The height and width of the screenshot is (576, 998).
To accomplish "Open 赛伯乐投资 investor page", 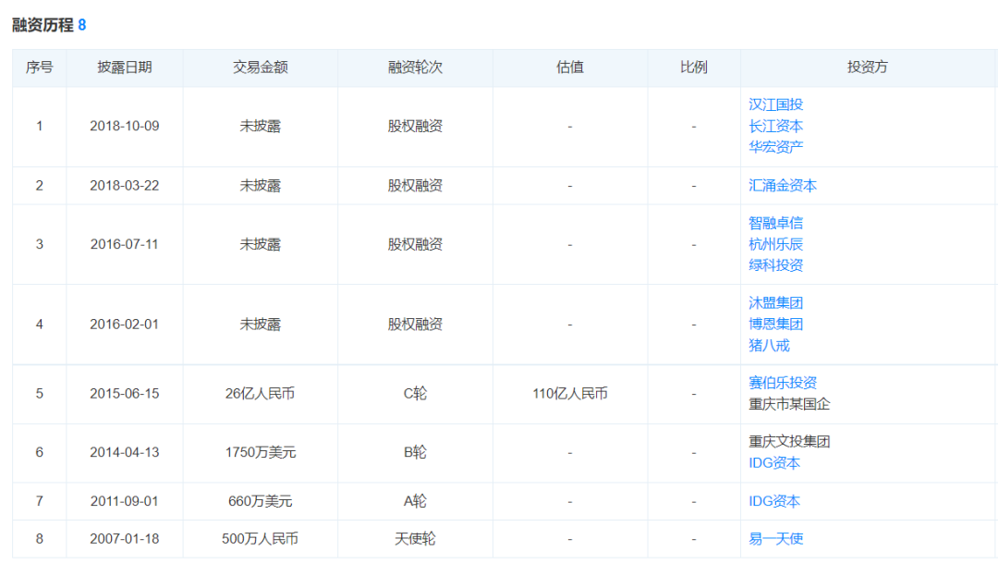I will (x=782, y=383).
